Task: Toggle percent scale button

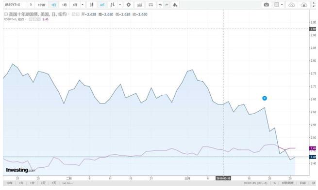Action: [x=275, y=183]
